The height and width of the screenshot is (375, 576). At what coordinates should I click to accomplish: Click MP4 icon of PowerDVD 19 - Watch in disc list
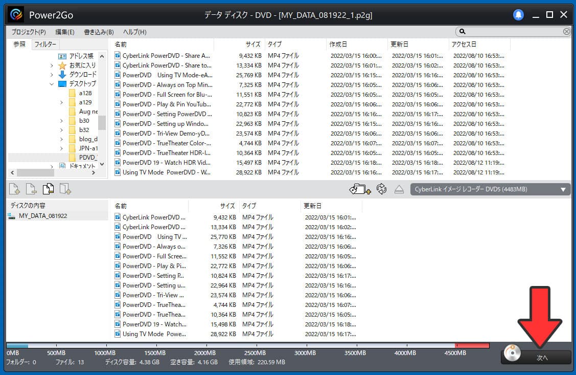pyautogui.click(x=118, y=324)
